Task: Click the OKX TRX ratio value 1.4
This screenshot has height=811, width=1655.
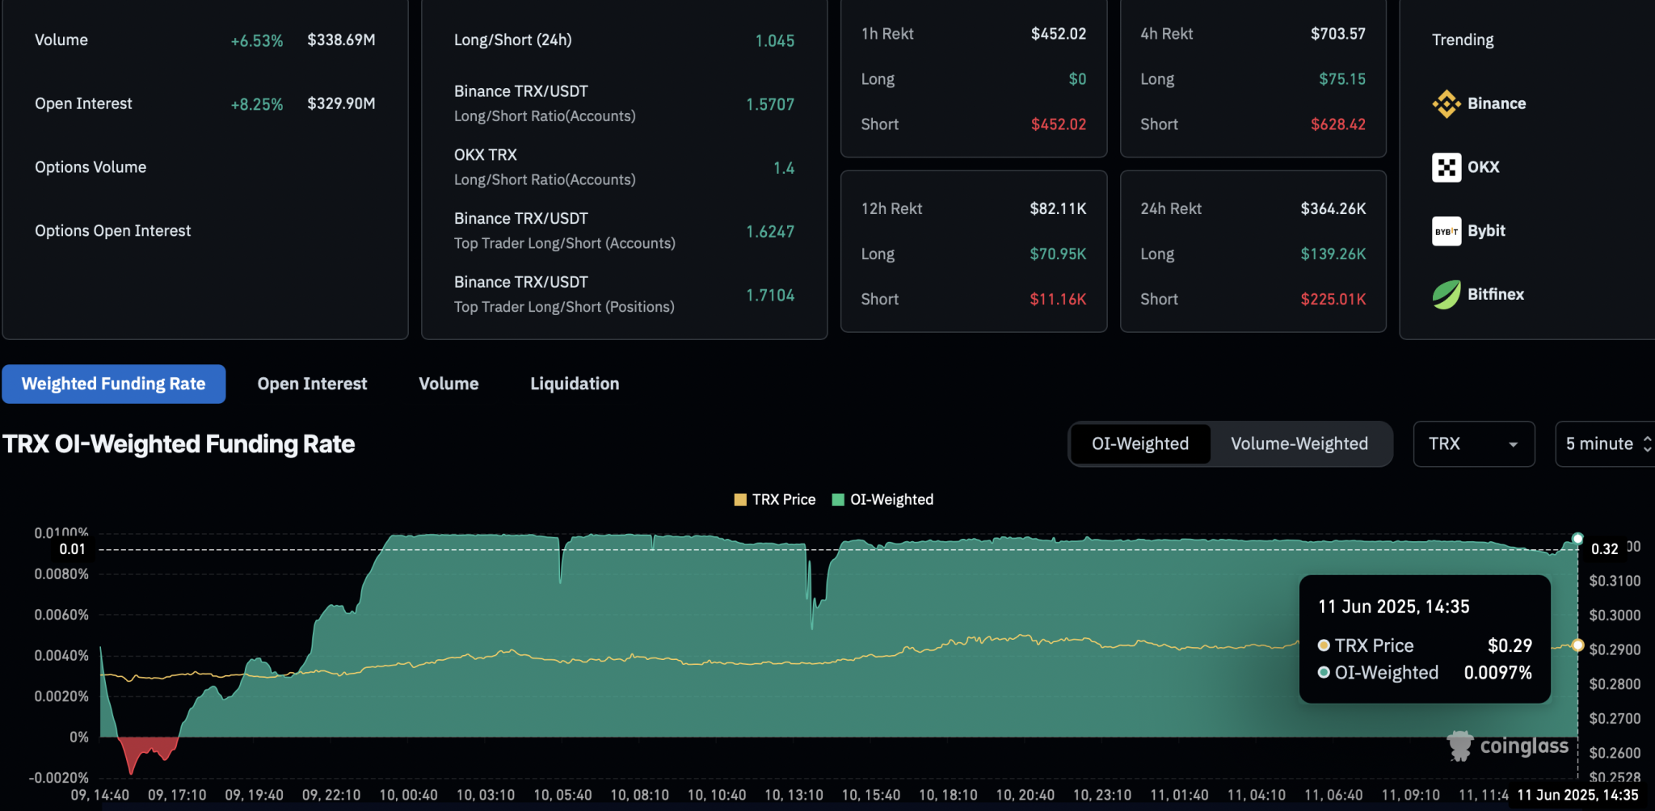Action: click(784, 168)
